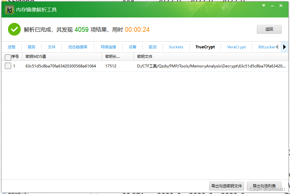Click the 导出勾选密钥文件 button
290x194 pixels.
pos(227,186)
